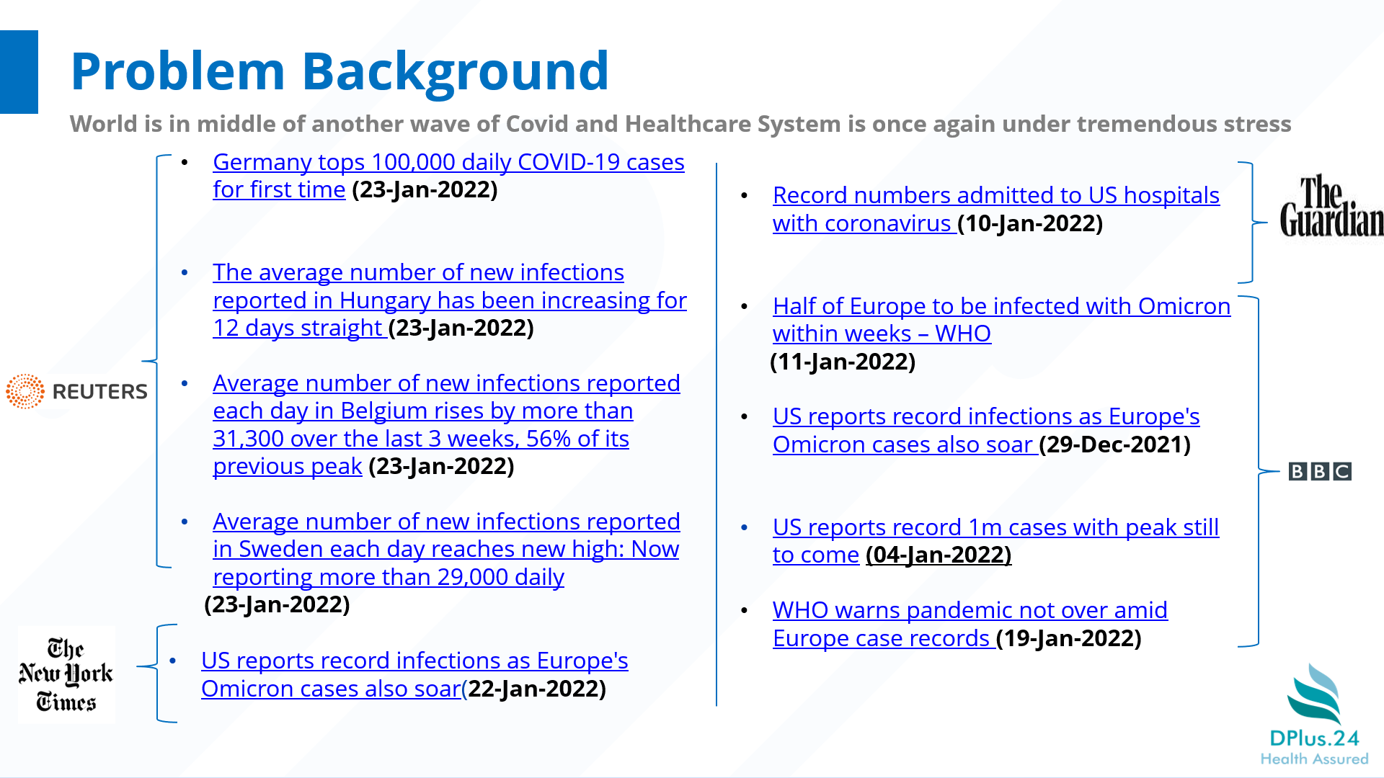Open Half of Europe infected with Omicron link
Viewport: 1384px width, 778px height.
(x=1001, y=307)
